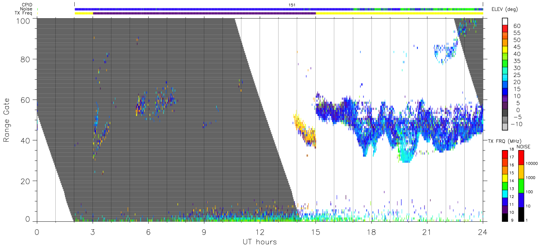Click the CPID value 151 label
Image resolution: width=543 pixels, height=251 pixels.
pyautogui.click(x=292, y=5)
